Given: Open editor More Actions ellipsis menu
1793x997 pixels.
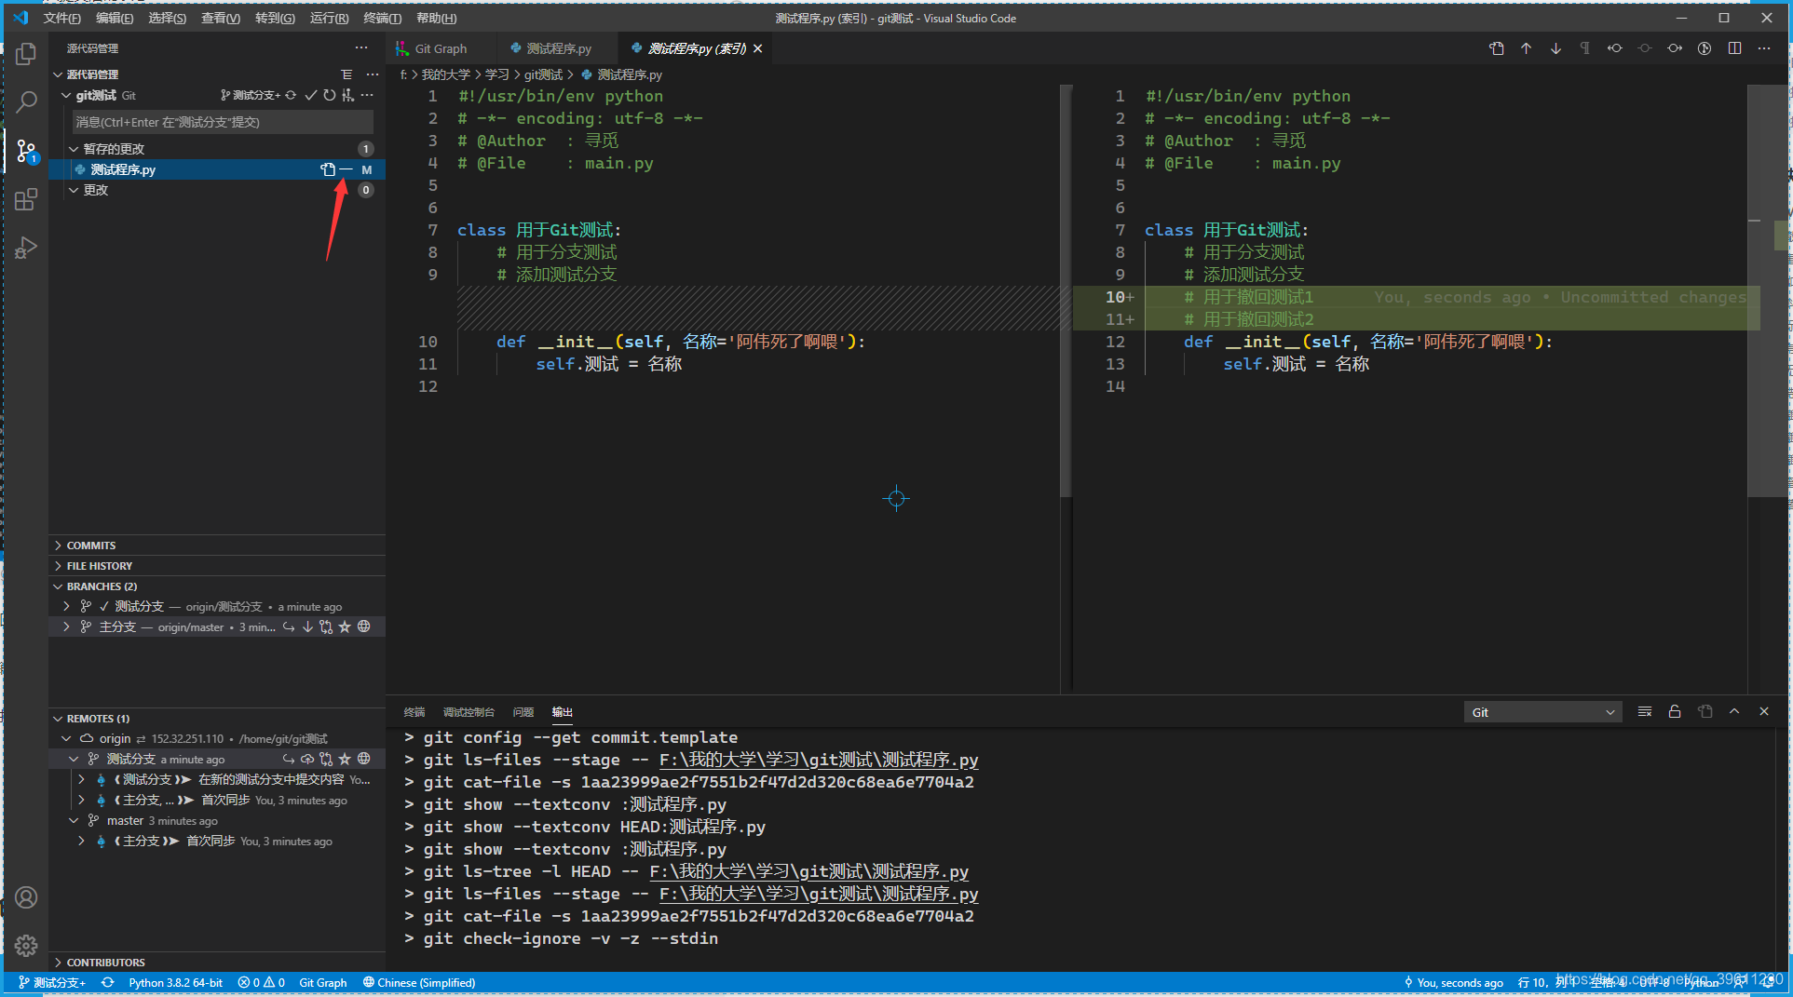Looking at the screenshot, I should 1764,48.
